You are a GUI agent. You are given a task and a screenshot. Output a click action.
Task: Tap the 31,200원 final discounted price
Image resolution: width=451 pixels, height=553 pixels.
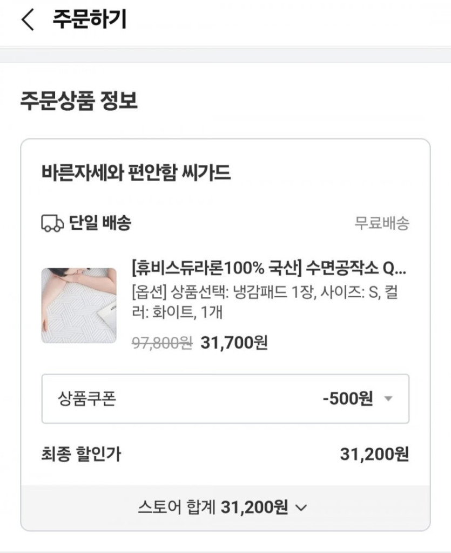pos(374,455)
